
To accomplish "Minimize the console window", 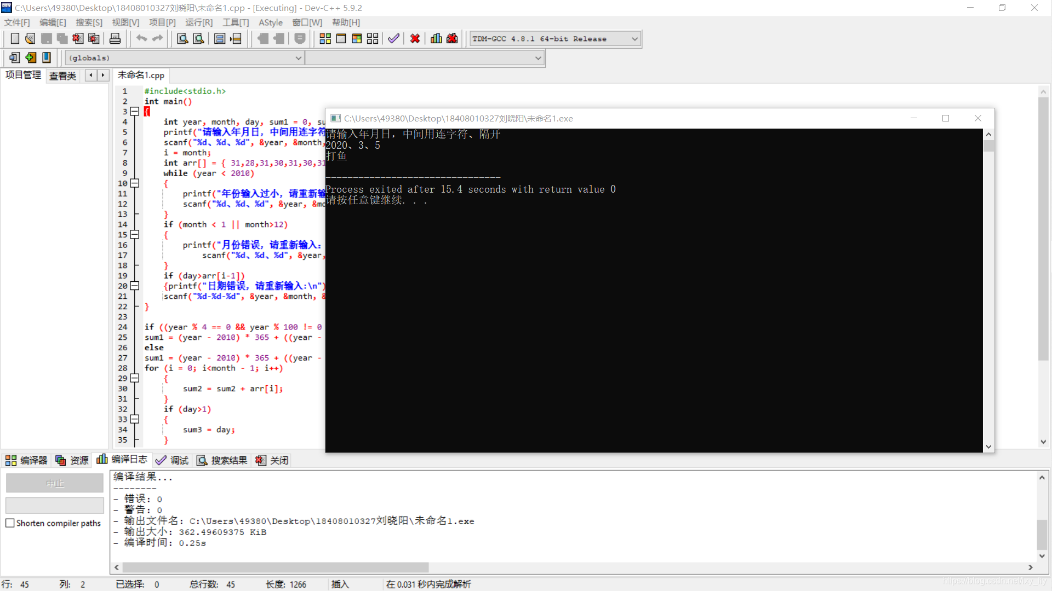I will (914, 118).
